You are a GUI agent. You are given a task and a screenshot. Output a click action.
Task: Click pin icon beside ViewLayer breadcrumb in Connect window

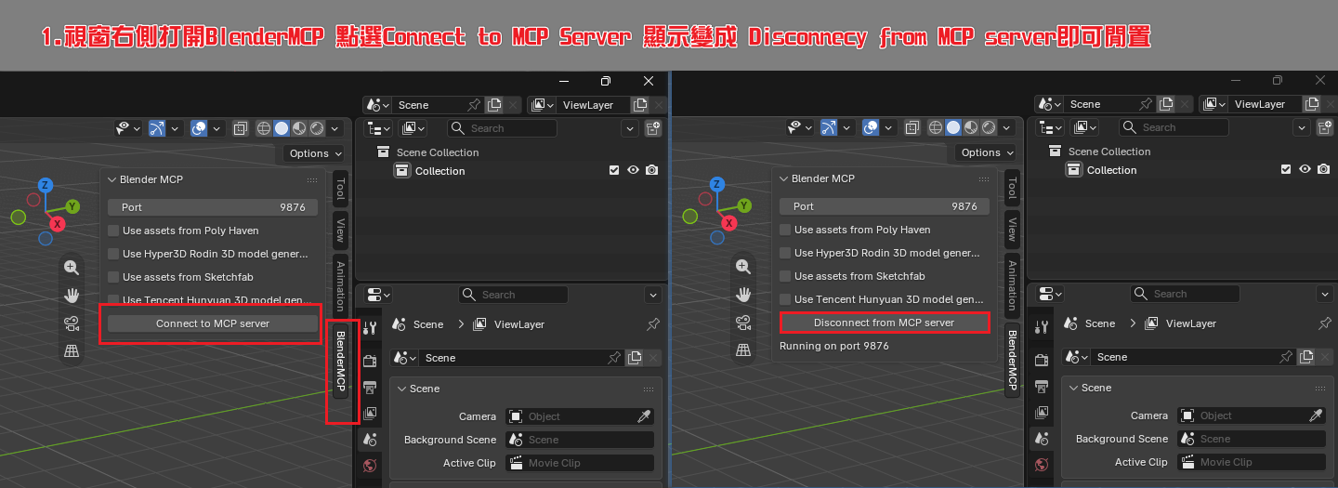click(653, 324)
